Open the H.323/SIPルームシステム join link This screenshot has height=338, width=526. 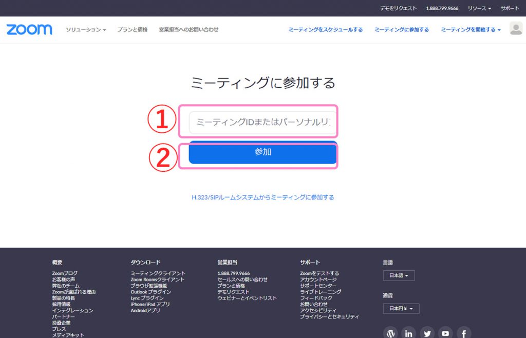coord(262,197)
